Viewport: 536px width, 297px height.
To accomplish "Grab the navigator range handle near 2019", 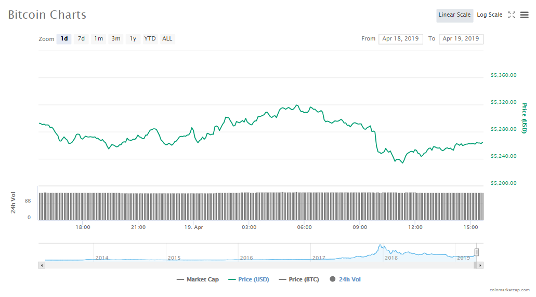I will click(476, 252).
